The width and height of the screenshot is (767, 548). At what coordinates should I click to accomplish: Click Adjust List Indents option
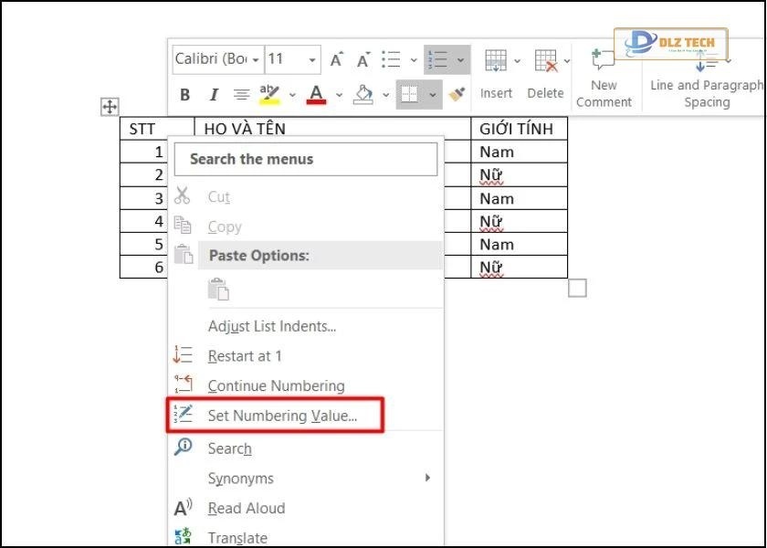272,326
